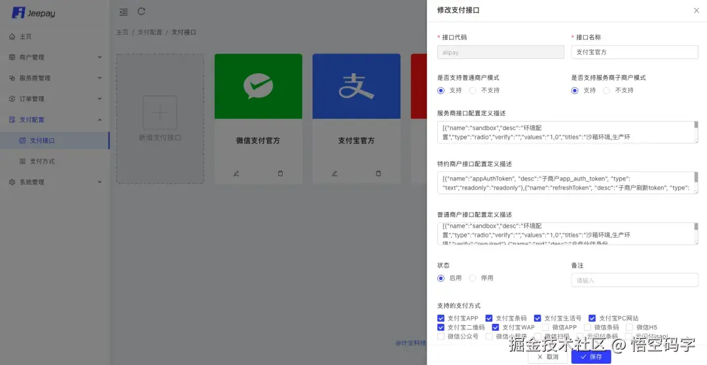Viewport: 707px width, 365px height.
Task: Select 支持 for 普通商户模式
Action: pos(441,90)
